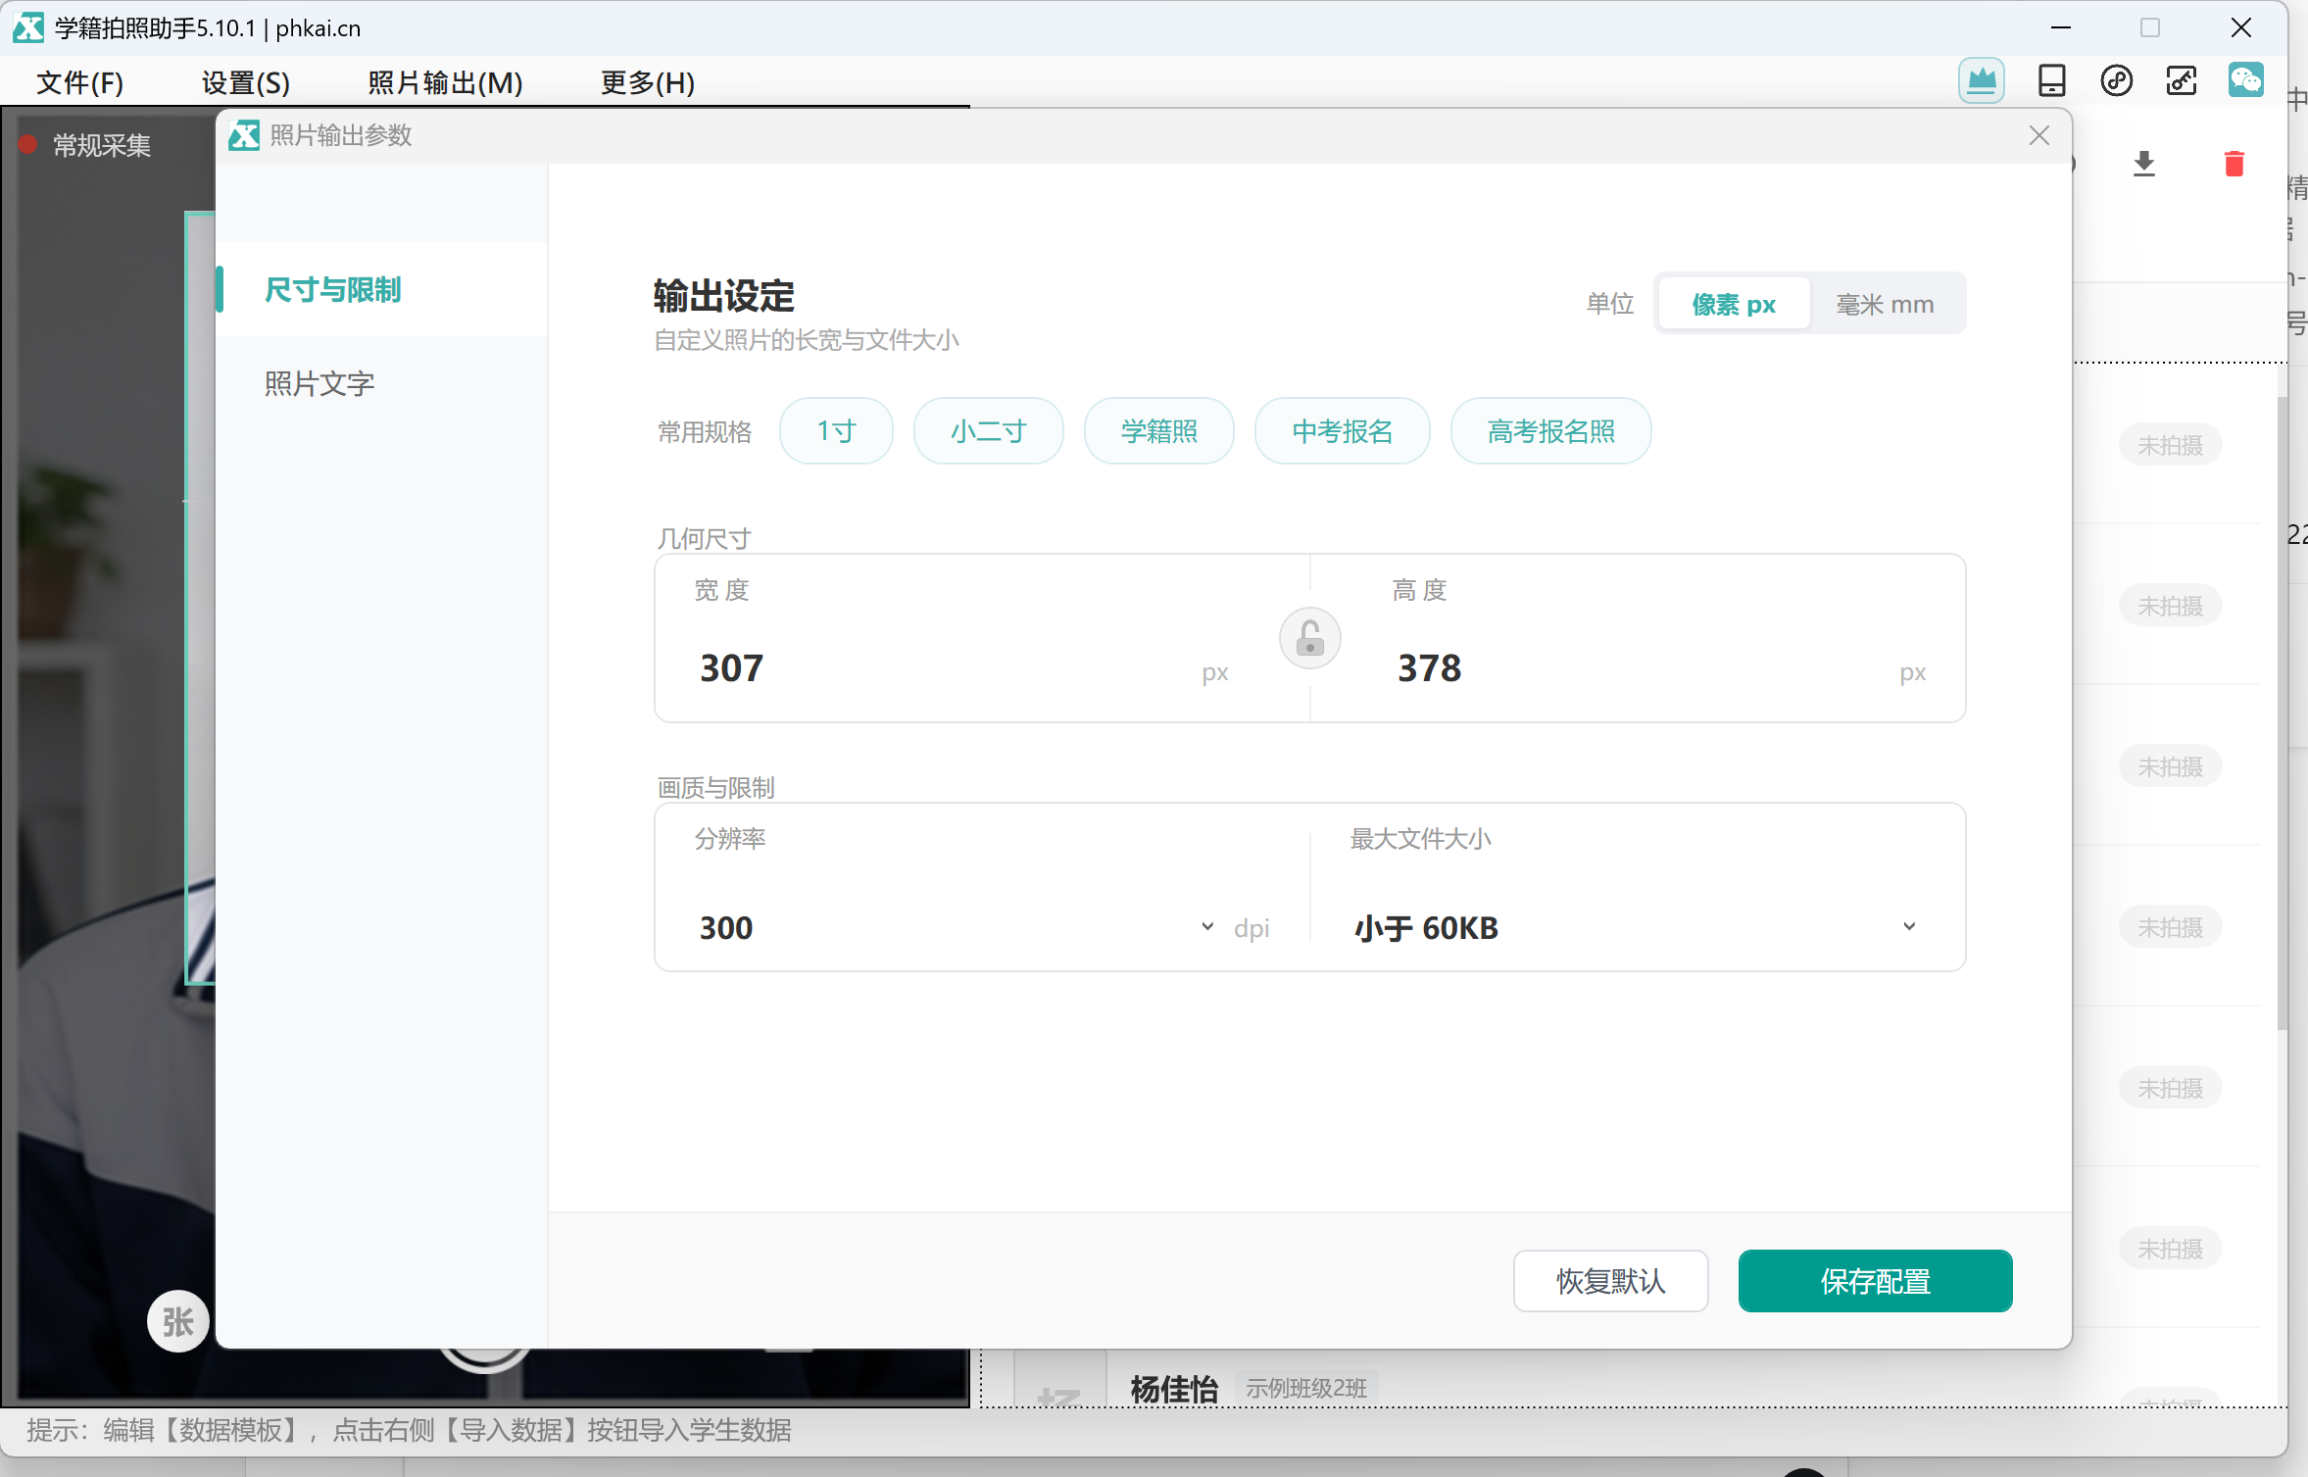Switch unit to 毫米 mm
This screenshot has width=2308, height=1477.
[1884, 305]
